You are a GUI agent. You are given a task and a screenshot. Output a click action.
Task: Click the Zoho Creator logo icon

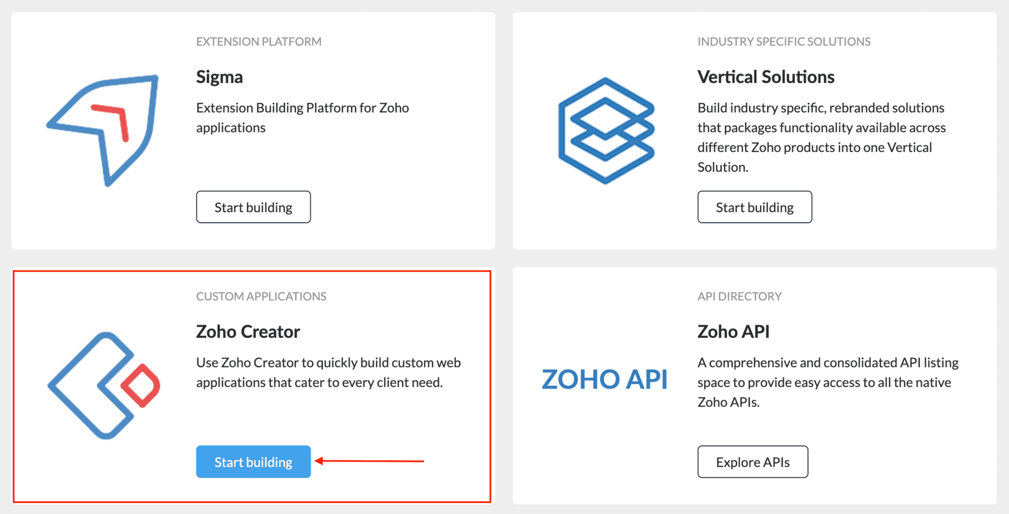tap(104, 385)
